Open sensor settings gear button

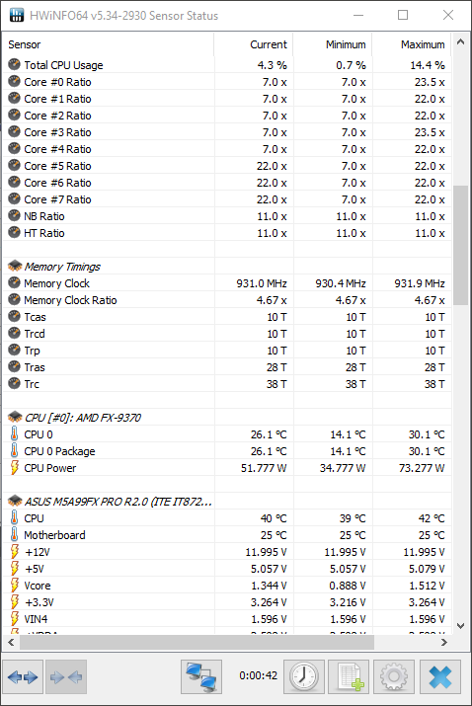click(394, 676)
